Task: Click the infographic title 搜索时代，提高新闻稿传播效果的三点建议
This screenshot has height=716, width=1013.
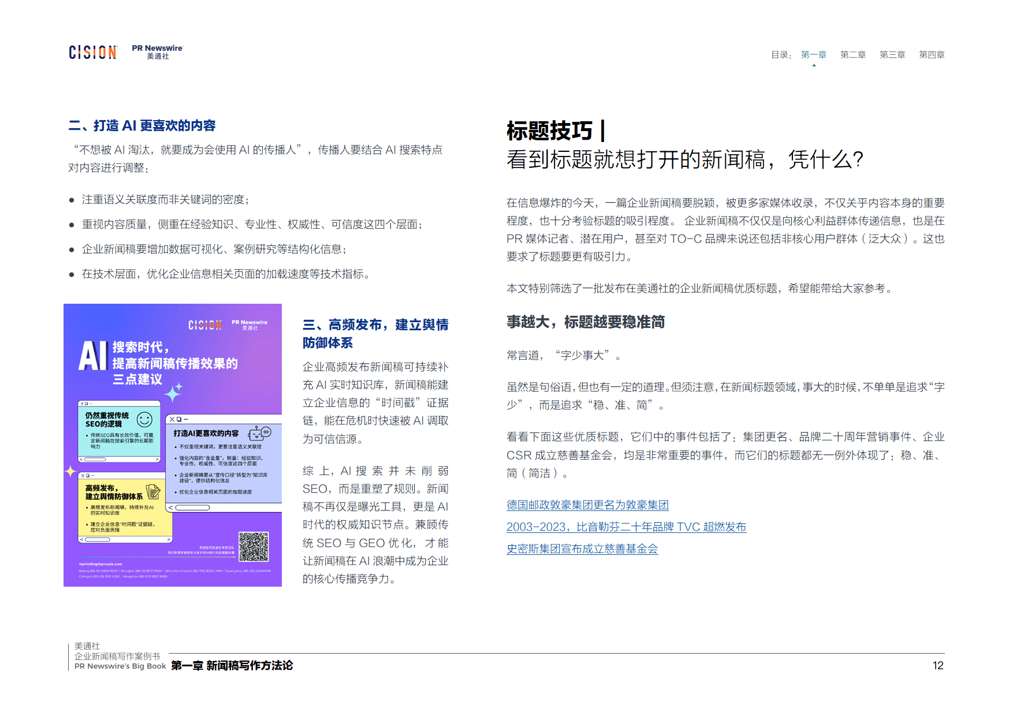Action: point(175,363)
